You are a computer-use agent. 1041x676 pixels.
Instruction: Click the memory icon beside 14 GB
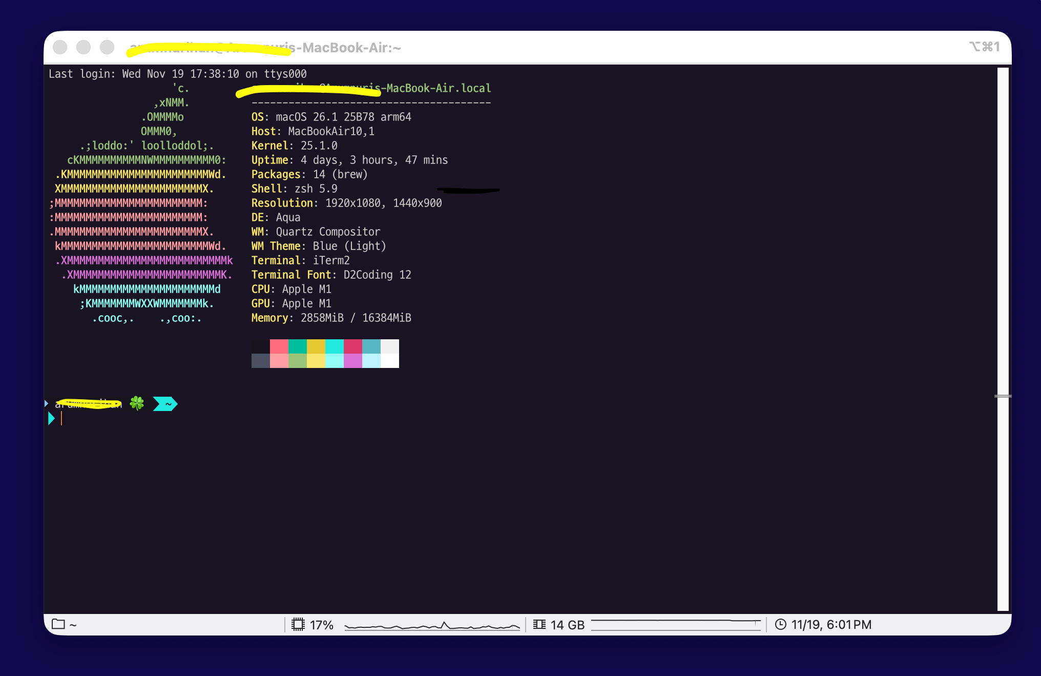click(539, 624)
